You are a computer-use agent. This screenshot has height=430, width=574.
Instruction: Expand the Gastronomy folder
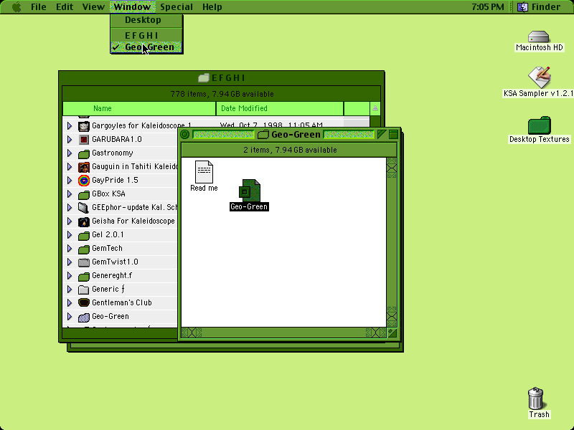coord(70,153)
